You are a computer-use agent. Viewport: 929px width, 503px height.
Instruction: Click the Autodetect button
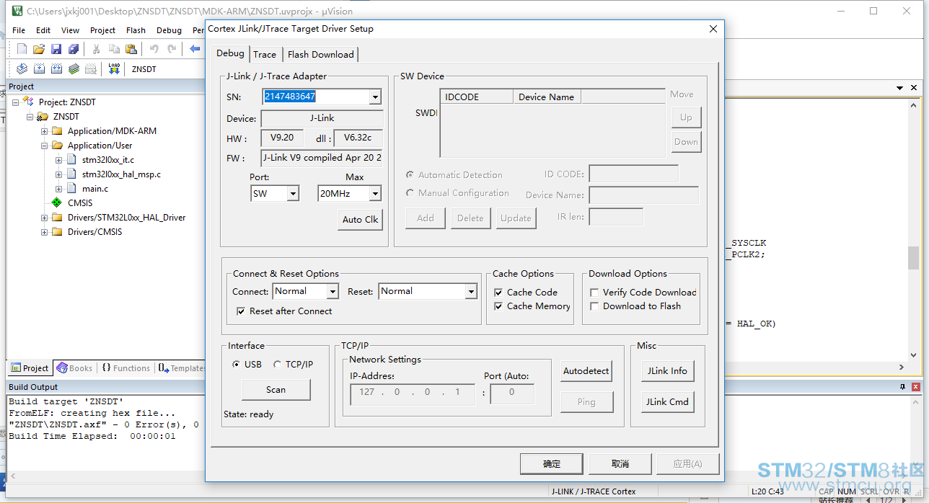(586, 371)
